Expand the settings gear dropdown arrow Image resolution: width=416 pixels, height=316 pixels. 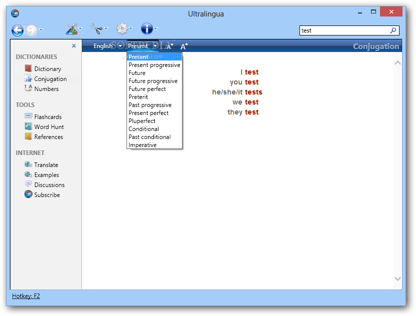[x=131, y=28]
